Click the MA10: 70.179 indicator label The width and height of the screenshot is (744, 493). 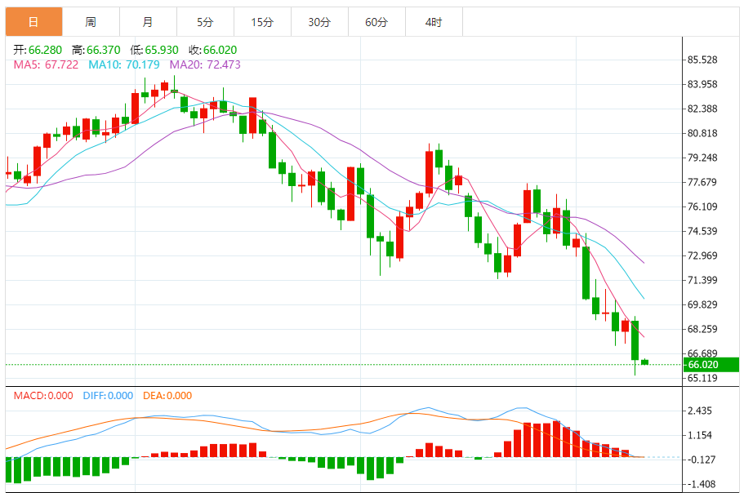point(124,64)
